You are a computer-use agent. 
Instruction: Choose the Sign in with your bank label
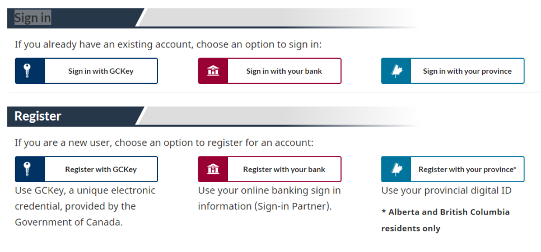284,71
